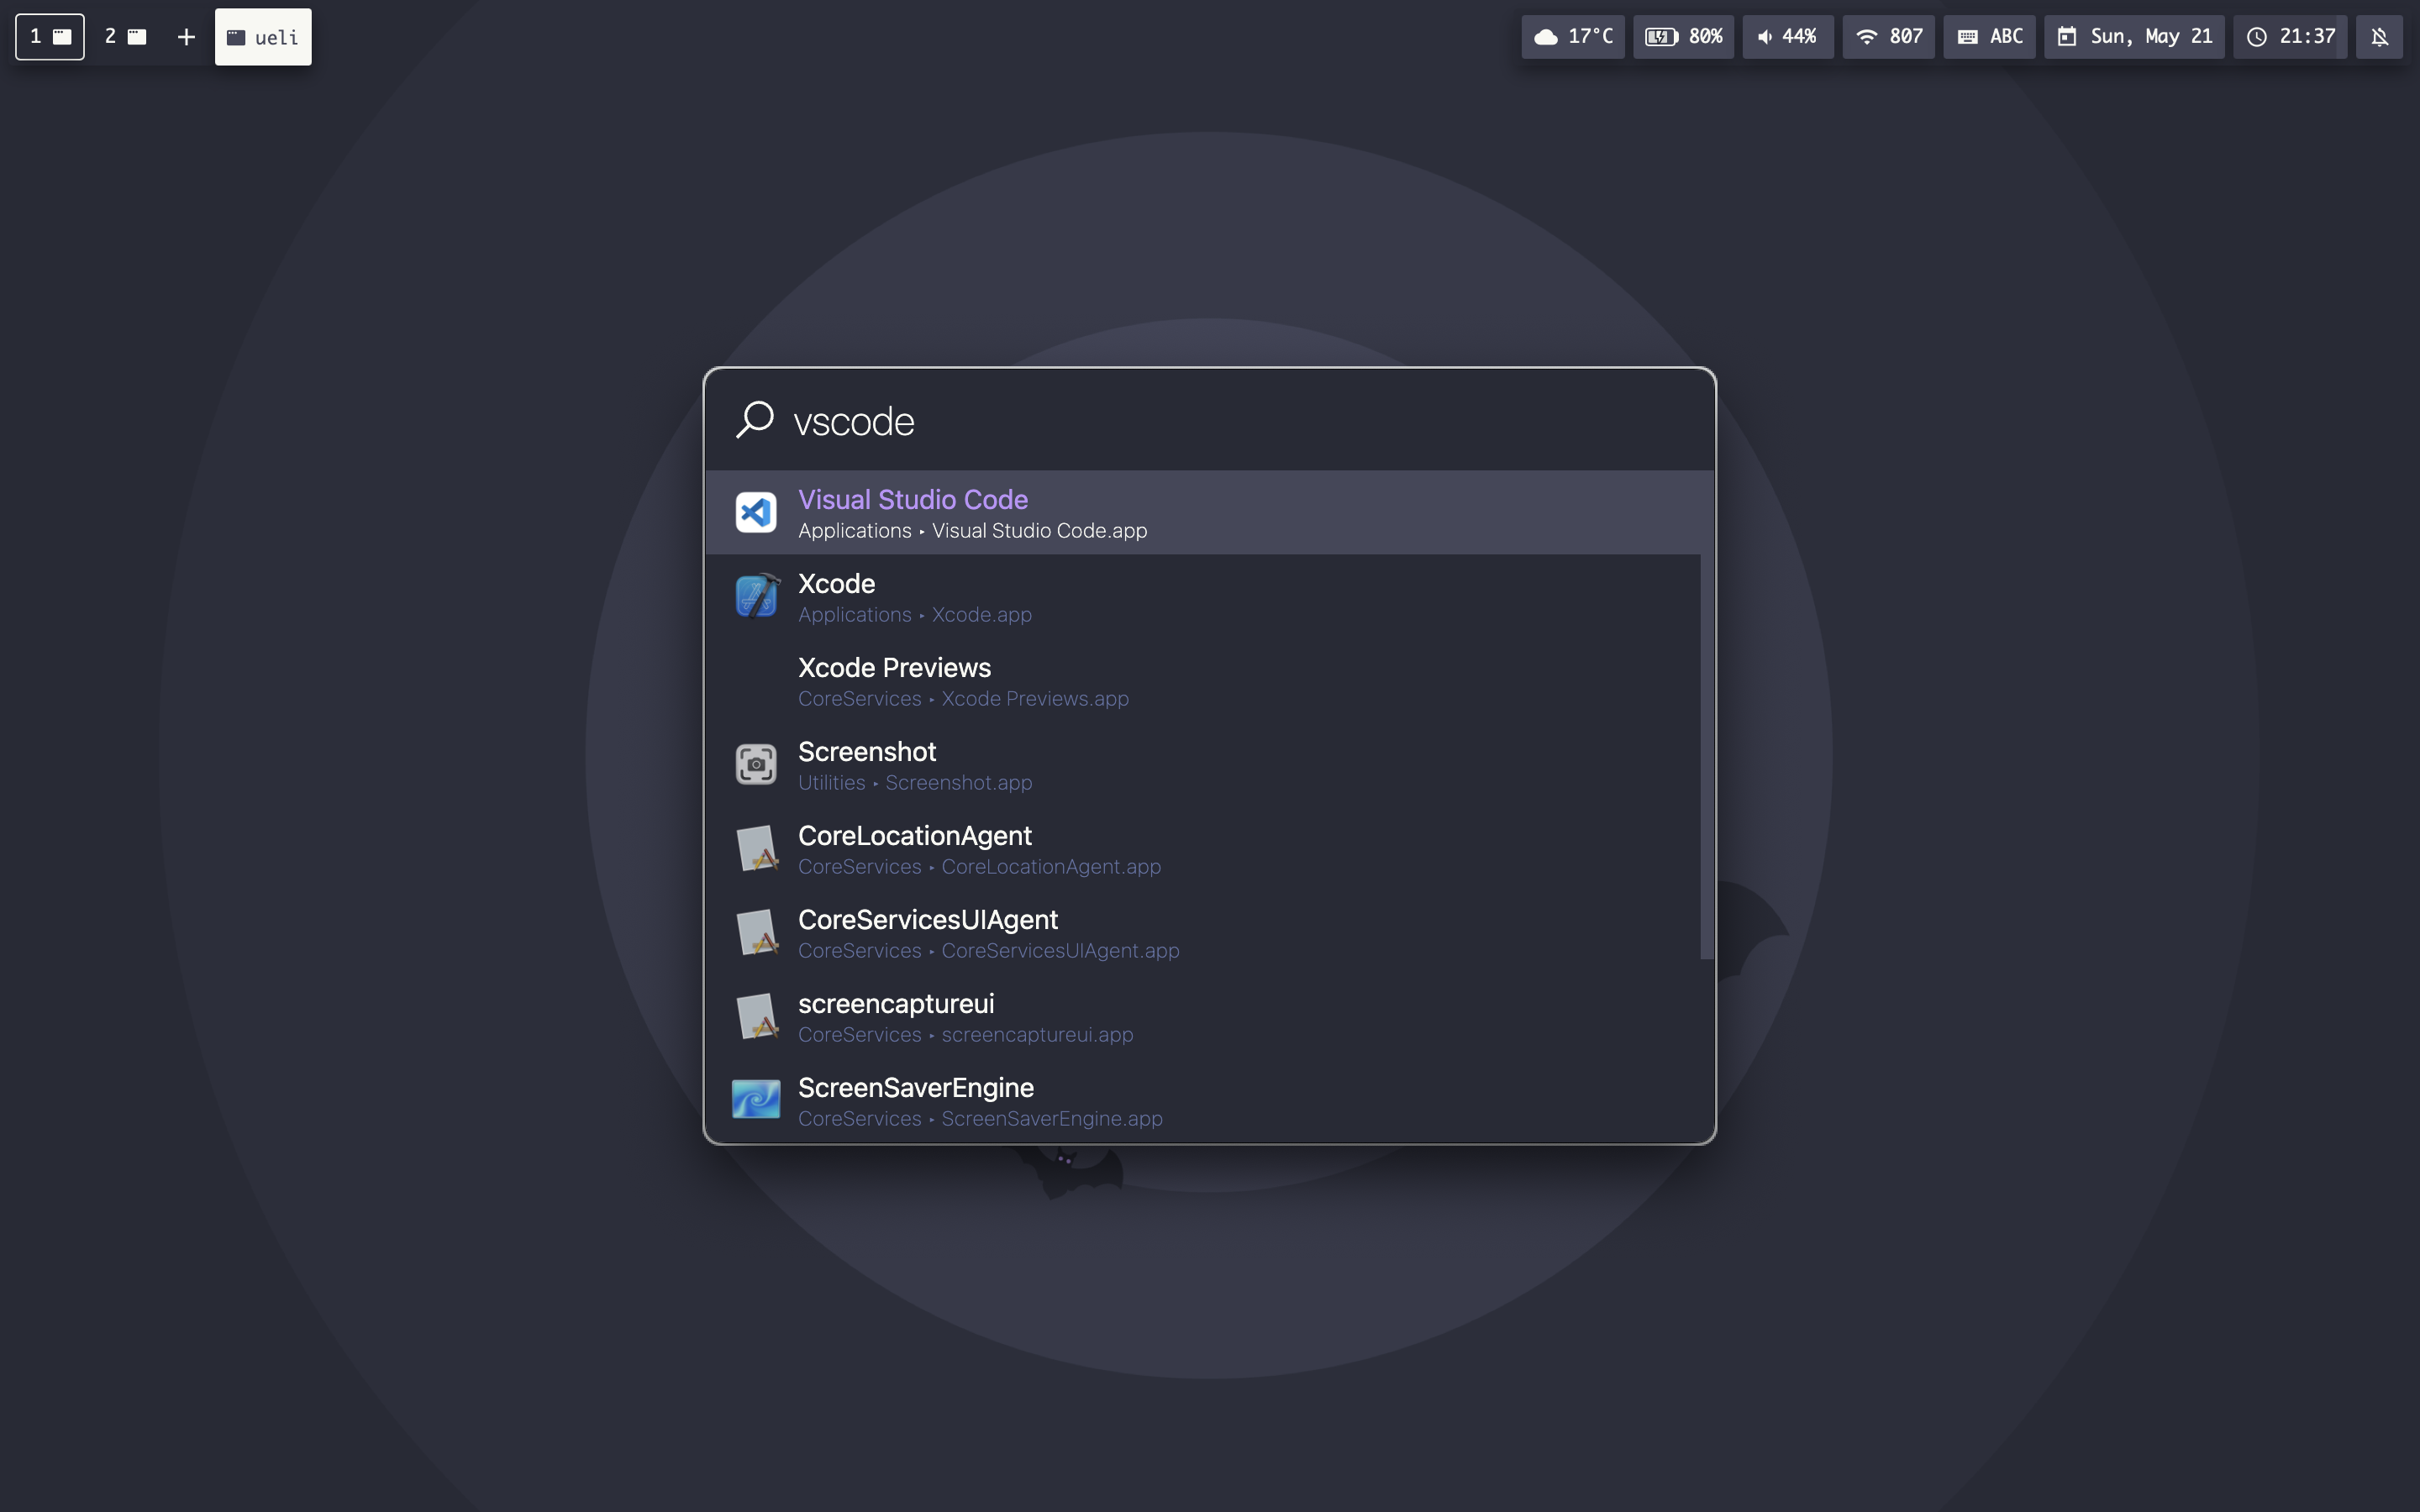Click the results list scrollbar
Screen dimensions: 2420x1512
tap(1707, 715)
